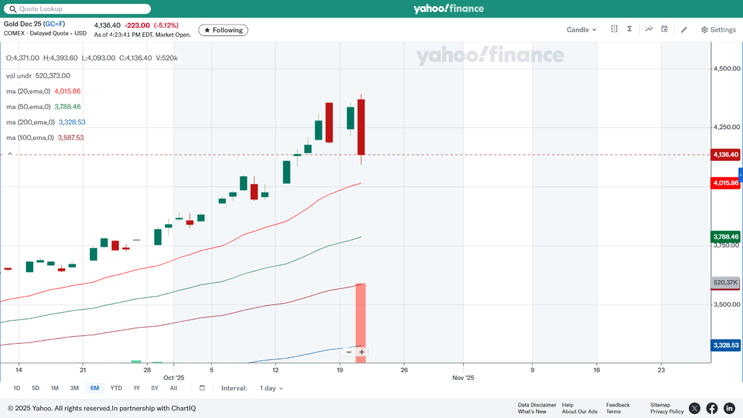
Task: Click the 4,136.40 current price axis label
Action: pyautogui.click(x=726, y=155)
